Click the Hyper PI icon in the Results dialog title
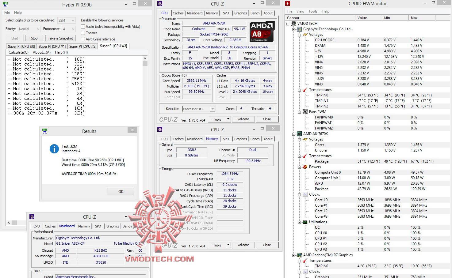 pos(45,131)
